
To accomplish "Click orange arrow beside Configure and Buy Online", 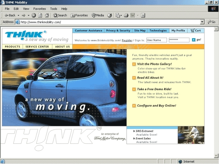I will point(134,106).
